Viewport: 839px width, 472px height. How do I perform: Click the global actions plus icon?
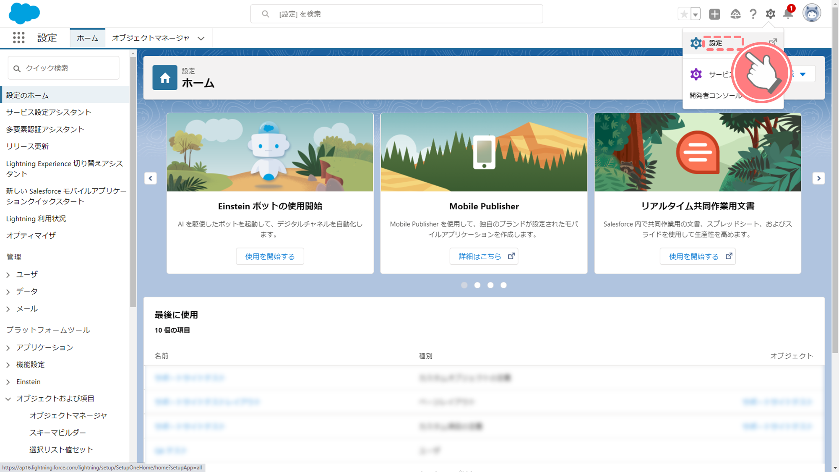[x=714, y=14]
